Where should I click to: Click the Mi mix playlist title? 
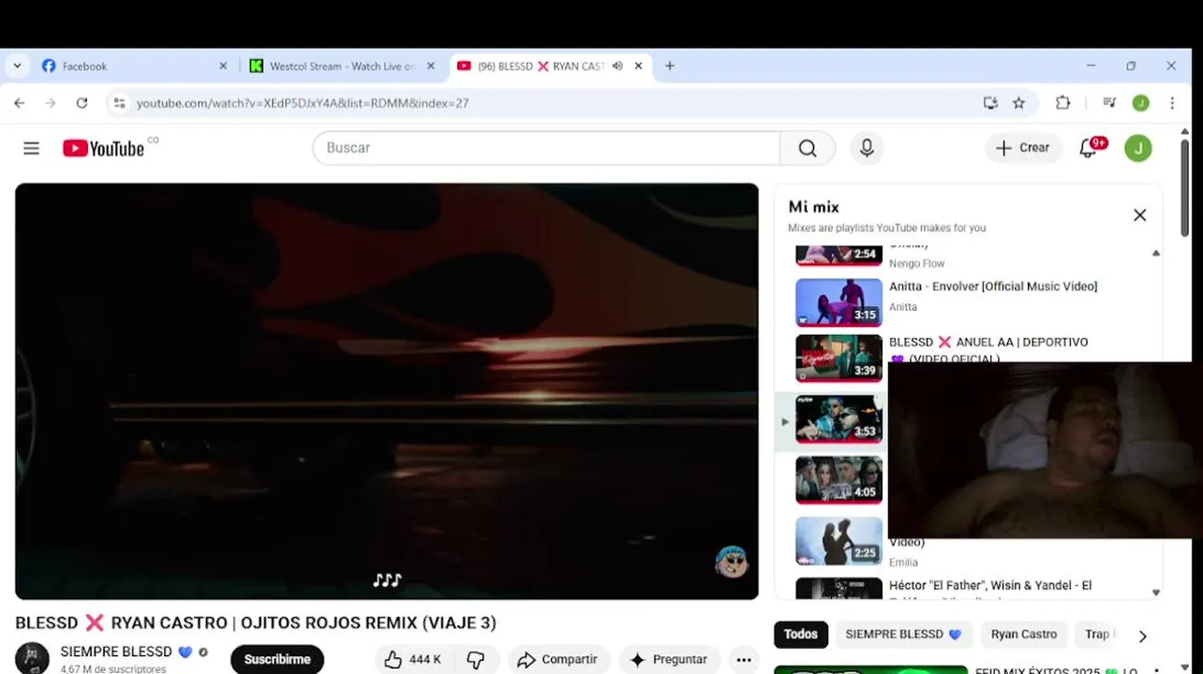pyautogui.click(x=813, y=207)
